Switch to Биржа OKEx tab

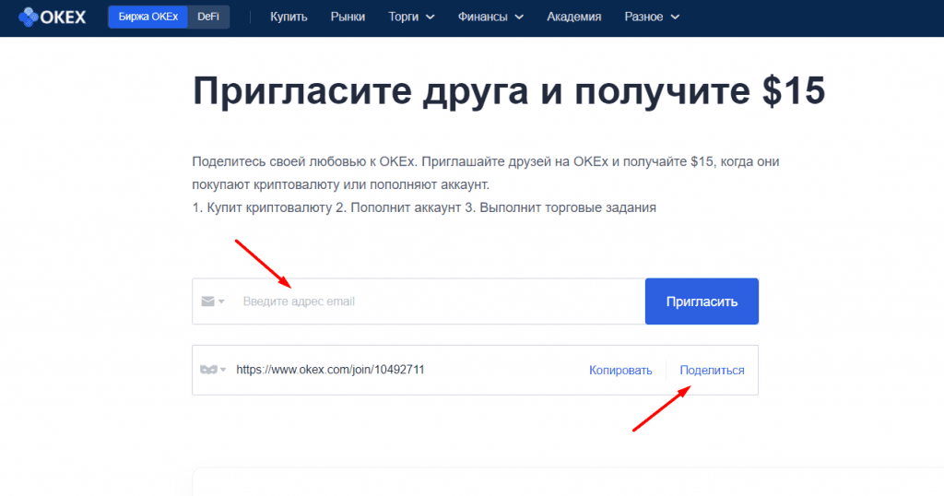coord(148,17)
